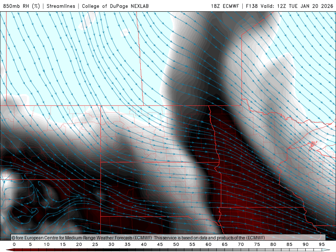Click the ECMWF copyright notice banner

(168, 237)
